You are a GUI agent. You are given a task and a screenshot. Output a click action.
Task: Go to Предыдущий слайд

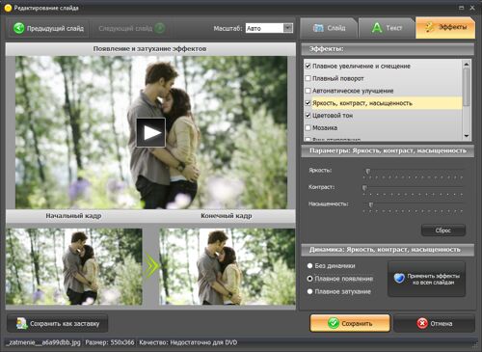click(x=48, y=28)
